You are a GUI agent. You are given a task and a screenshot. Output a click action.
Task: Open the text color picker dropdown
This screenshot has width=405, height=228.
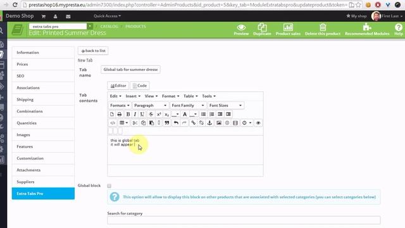pyautogui.click(x=177, y=114)
